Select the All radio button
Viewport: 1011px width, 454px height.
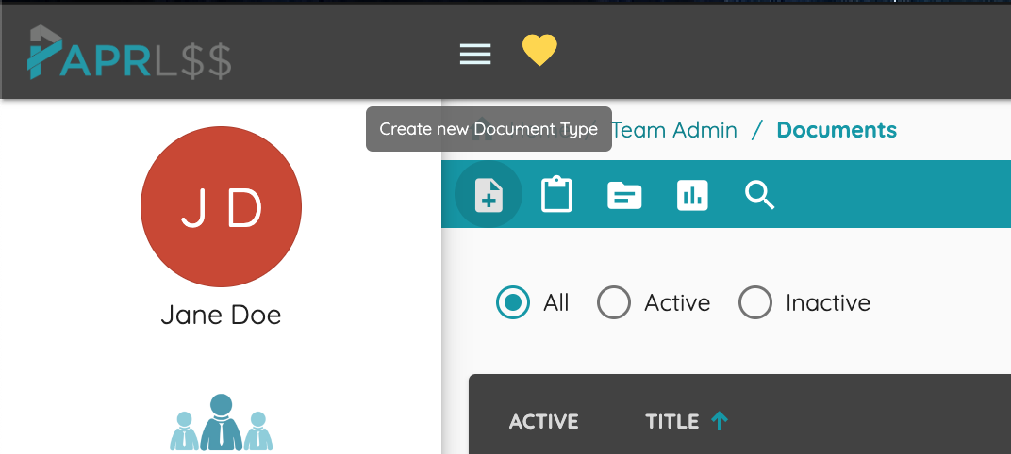coord(513,302)
